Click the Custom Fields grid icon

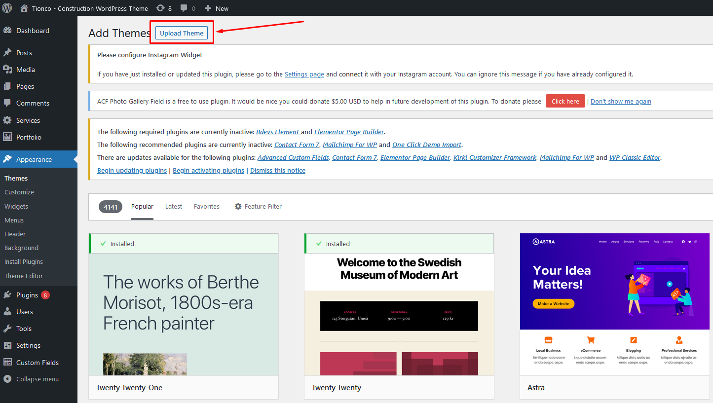tap(7, 363)
